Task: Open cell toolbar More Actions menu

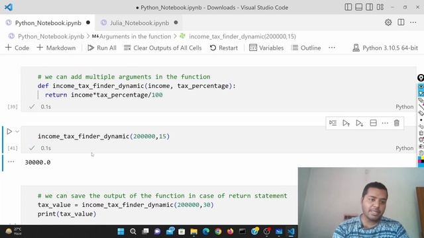Action: [x=385, y=123]
